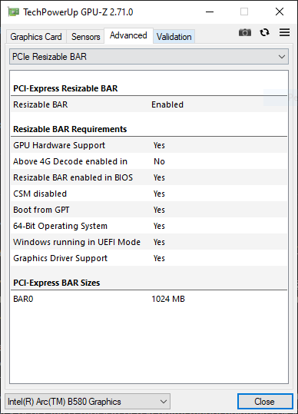Click the Graphics Driver Support row
Screen dimensions: 298x414
149,258
